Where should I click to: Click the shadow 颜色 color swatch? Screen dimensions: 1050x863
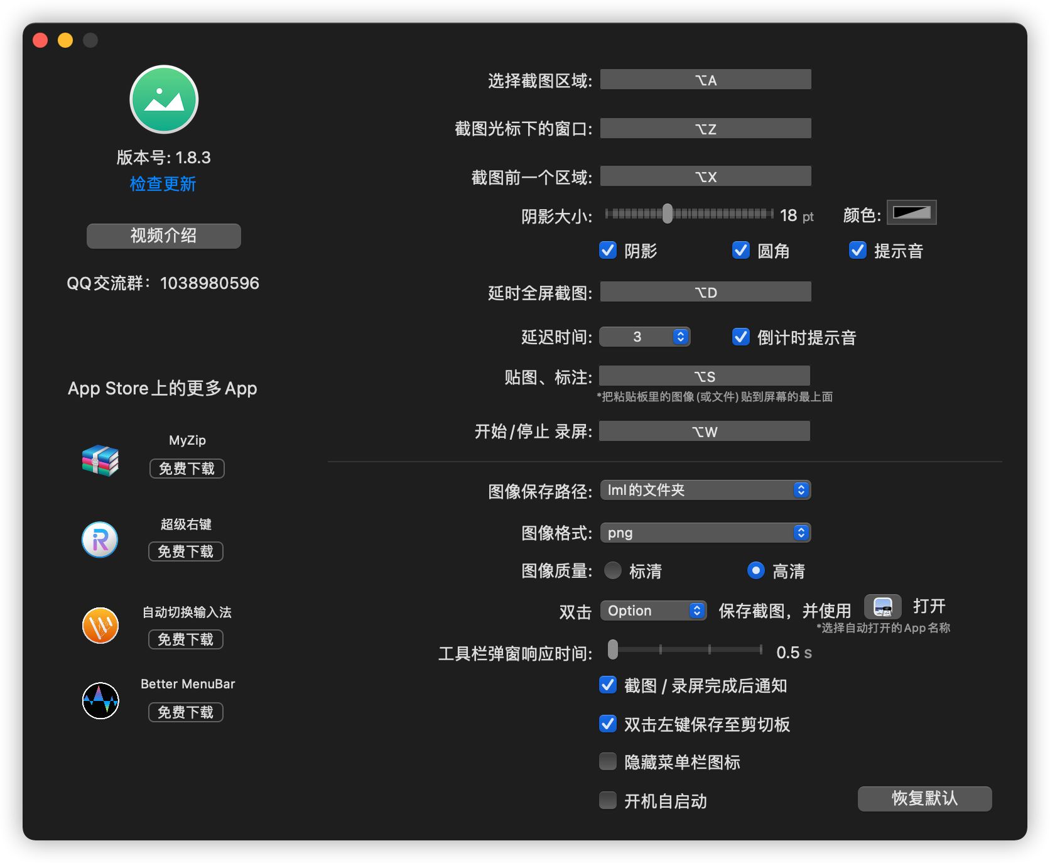click(x=912, y=212)
